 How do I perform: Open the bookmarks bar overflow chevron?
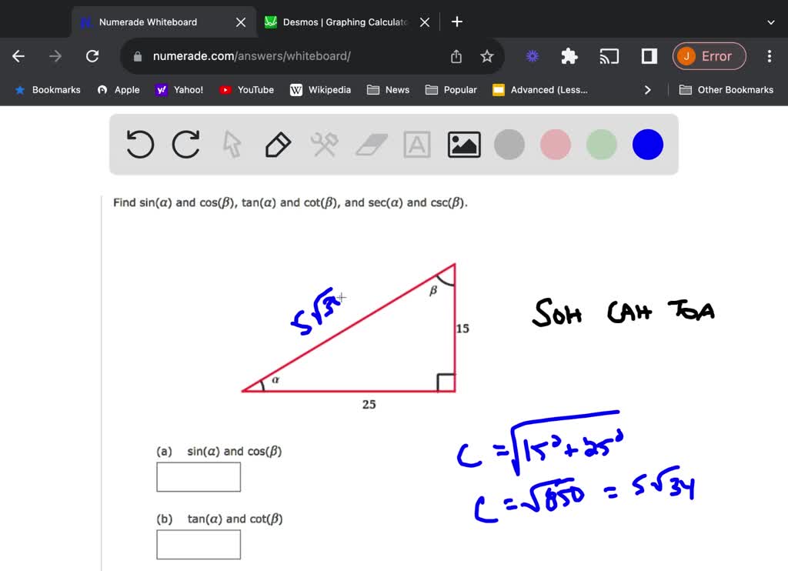(x=647, y=89)
